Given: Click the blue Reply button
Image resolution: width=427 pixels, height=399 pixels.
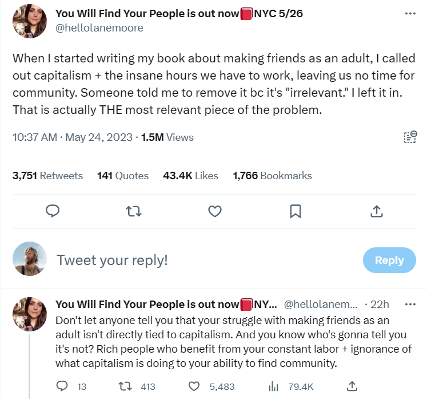Looking at the screenshot, I should pyautogui.click(x=389, y=260).
